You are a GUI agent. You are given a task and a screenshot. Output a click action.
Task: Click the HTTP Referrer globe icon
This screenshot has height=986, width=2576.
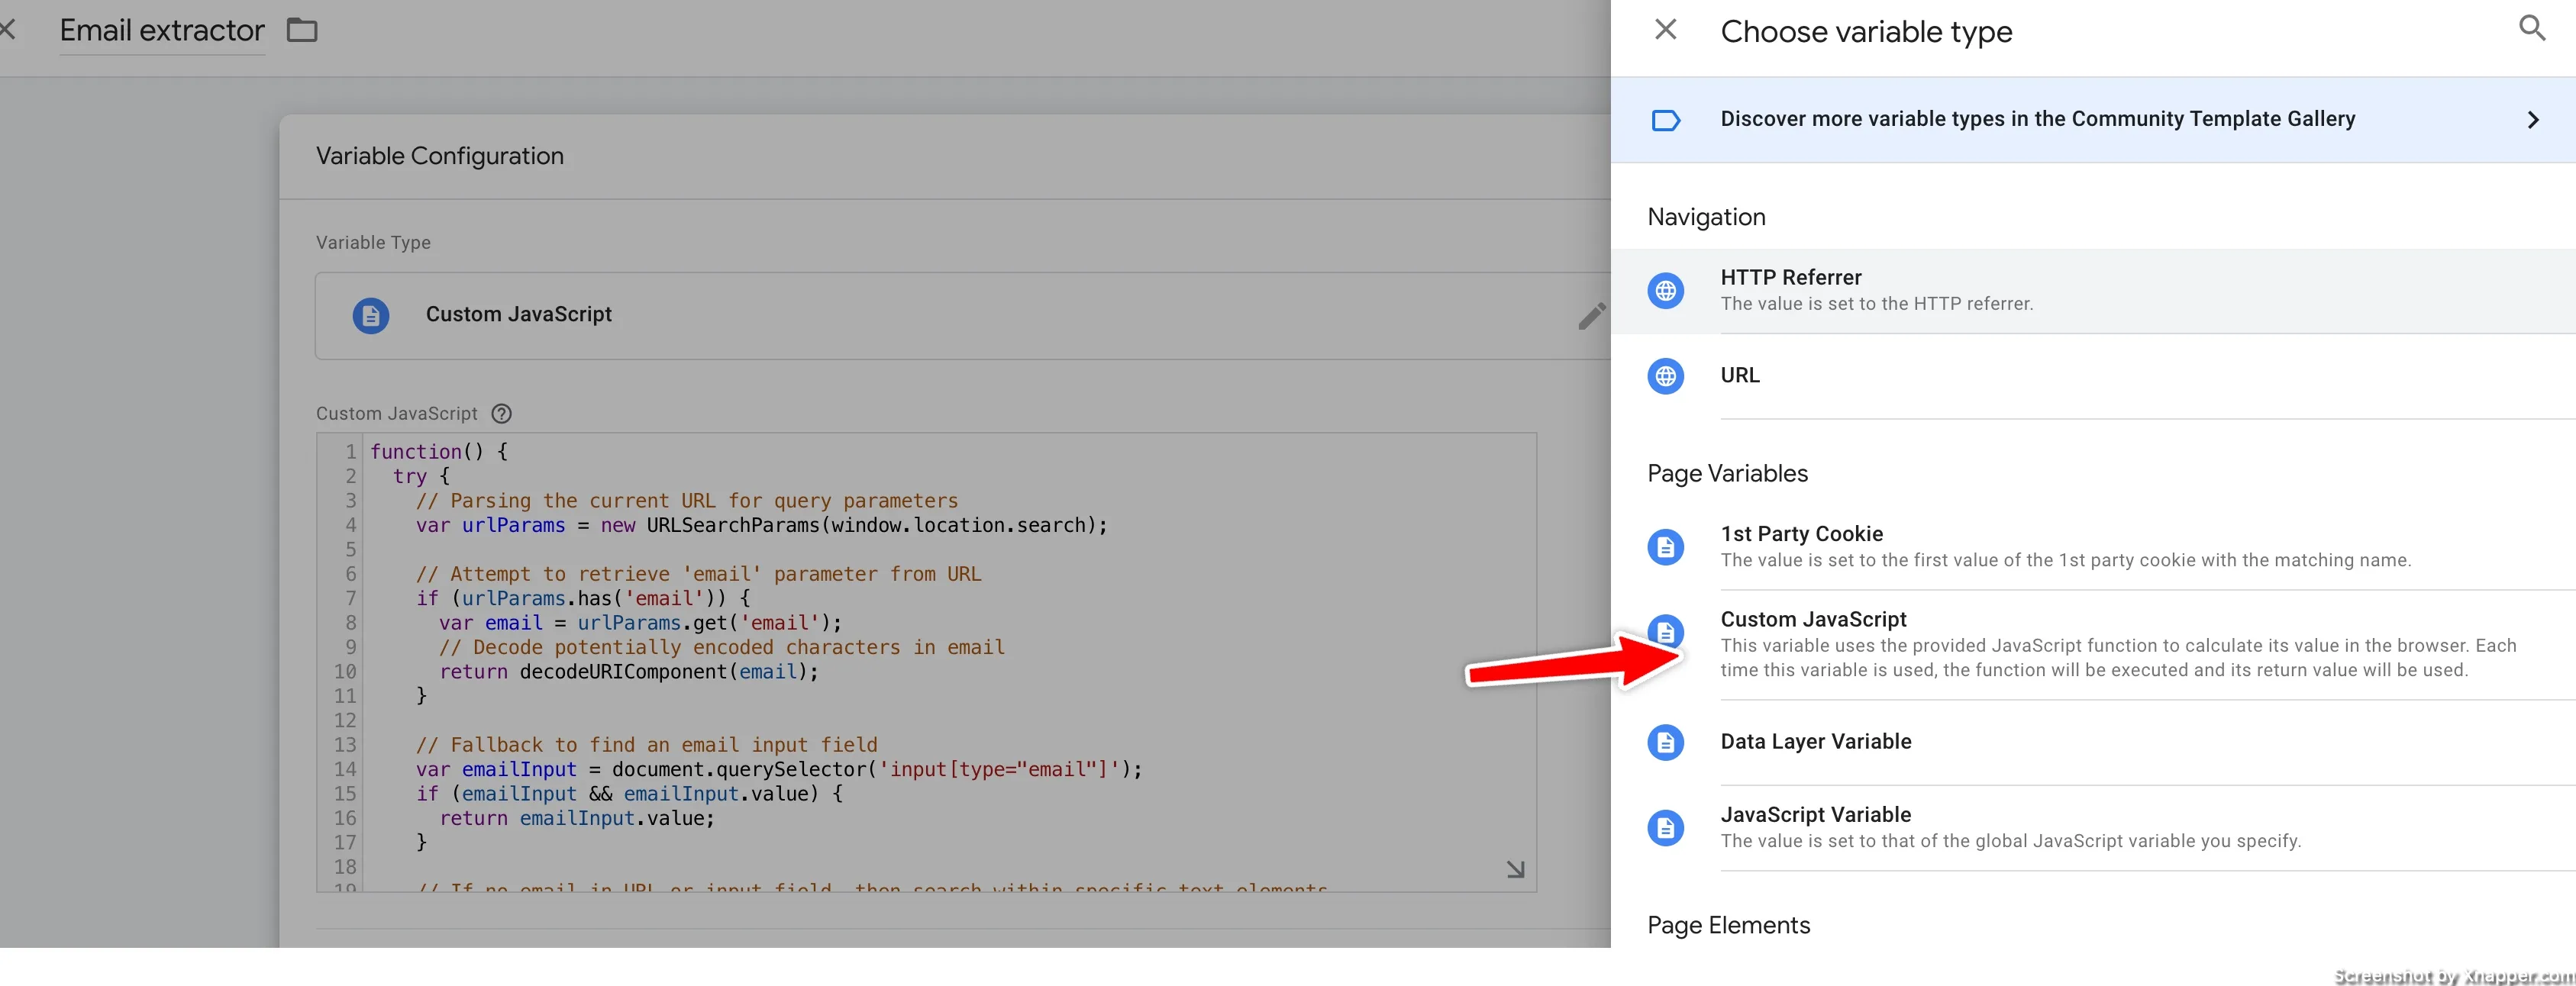[1665, 291]
